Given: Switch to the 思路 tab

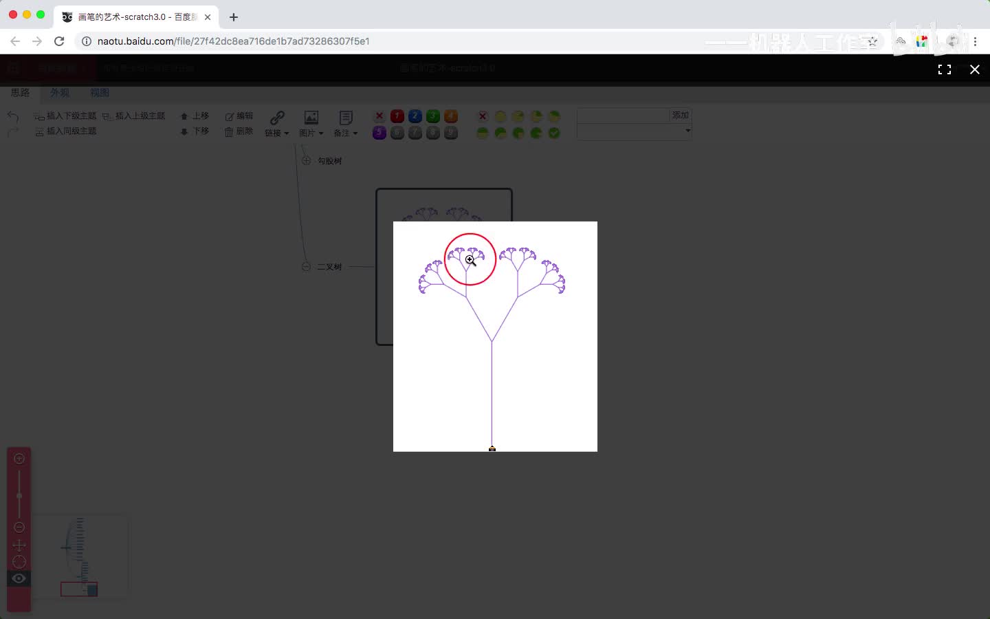Looking at the screenshot, I should [x=20, y=92].
